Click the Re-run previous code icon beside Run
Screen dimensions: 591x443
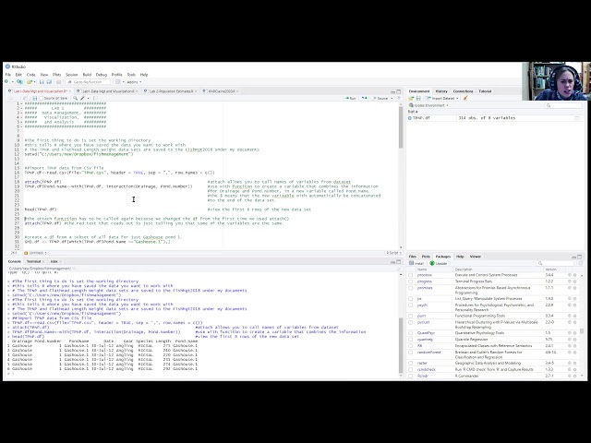click(x=364, y=99)
